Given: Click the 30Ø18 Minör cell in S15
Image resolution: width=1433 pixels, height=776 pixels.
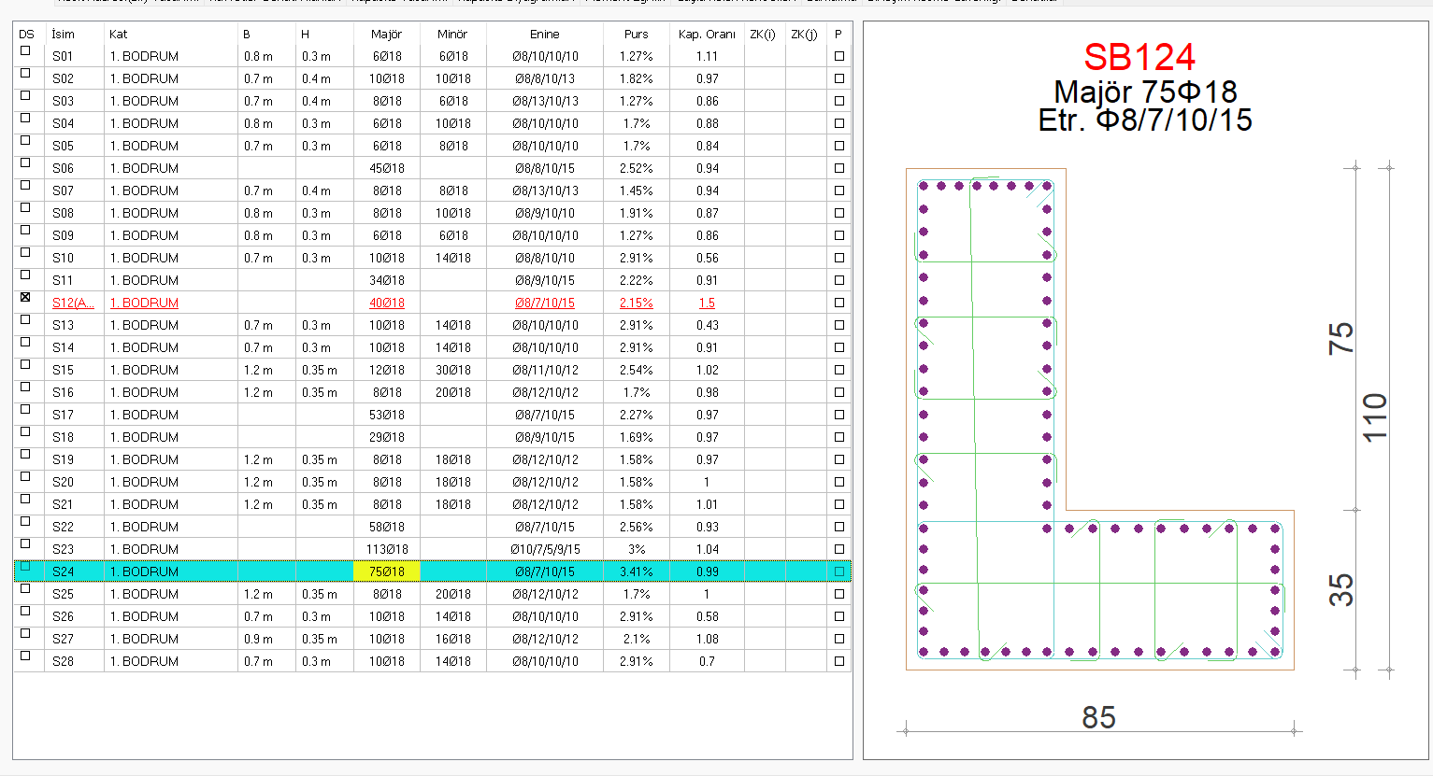Looking at the screenshot, I should click(453, 370).
